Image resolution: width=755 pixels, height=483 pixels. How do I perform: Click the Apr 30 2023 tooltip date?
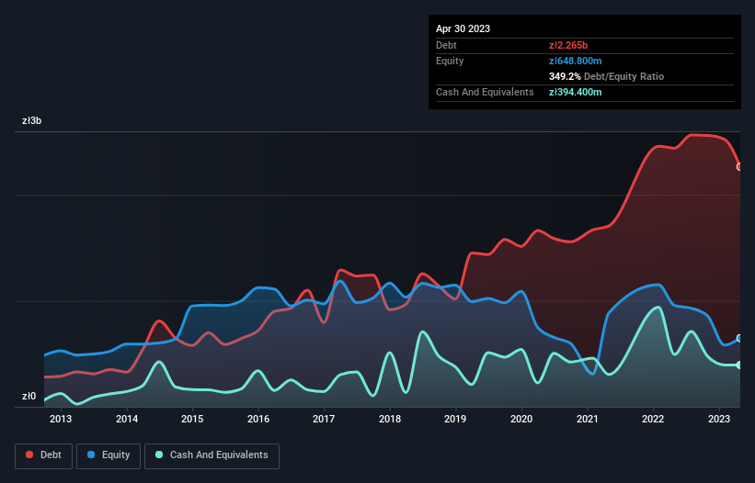coord(463,28)
